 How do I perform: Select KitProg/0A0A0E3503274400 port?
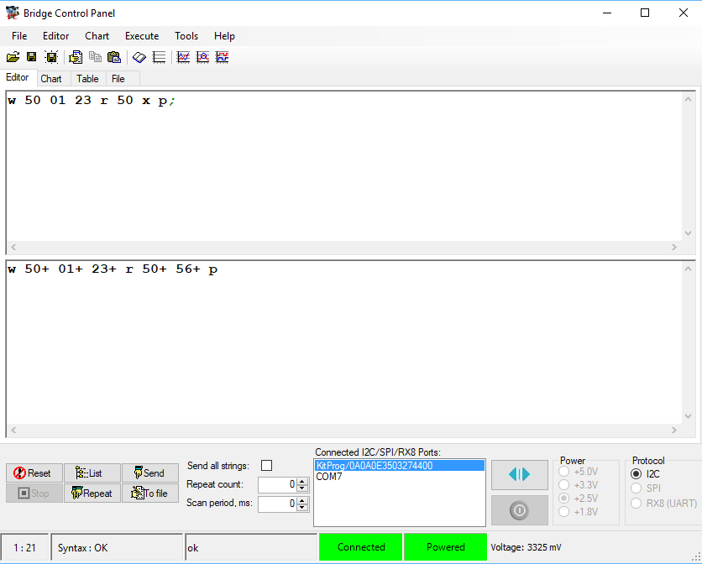click(400, 466)
